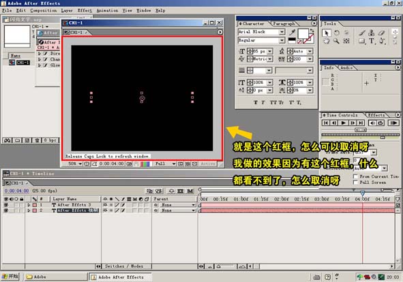Click the Faux Italic text style icon

[x=263, y=102]
